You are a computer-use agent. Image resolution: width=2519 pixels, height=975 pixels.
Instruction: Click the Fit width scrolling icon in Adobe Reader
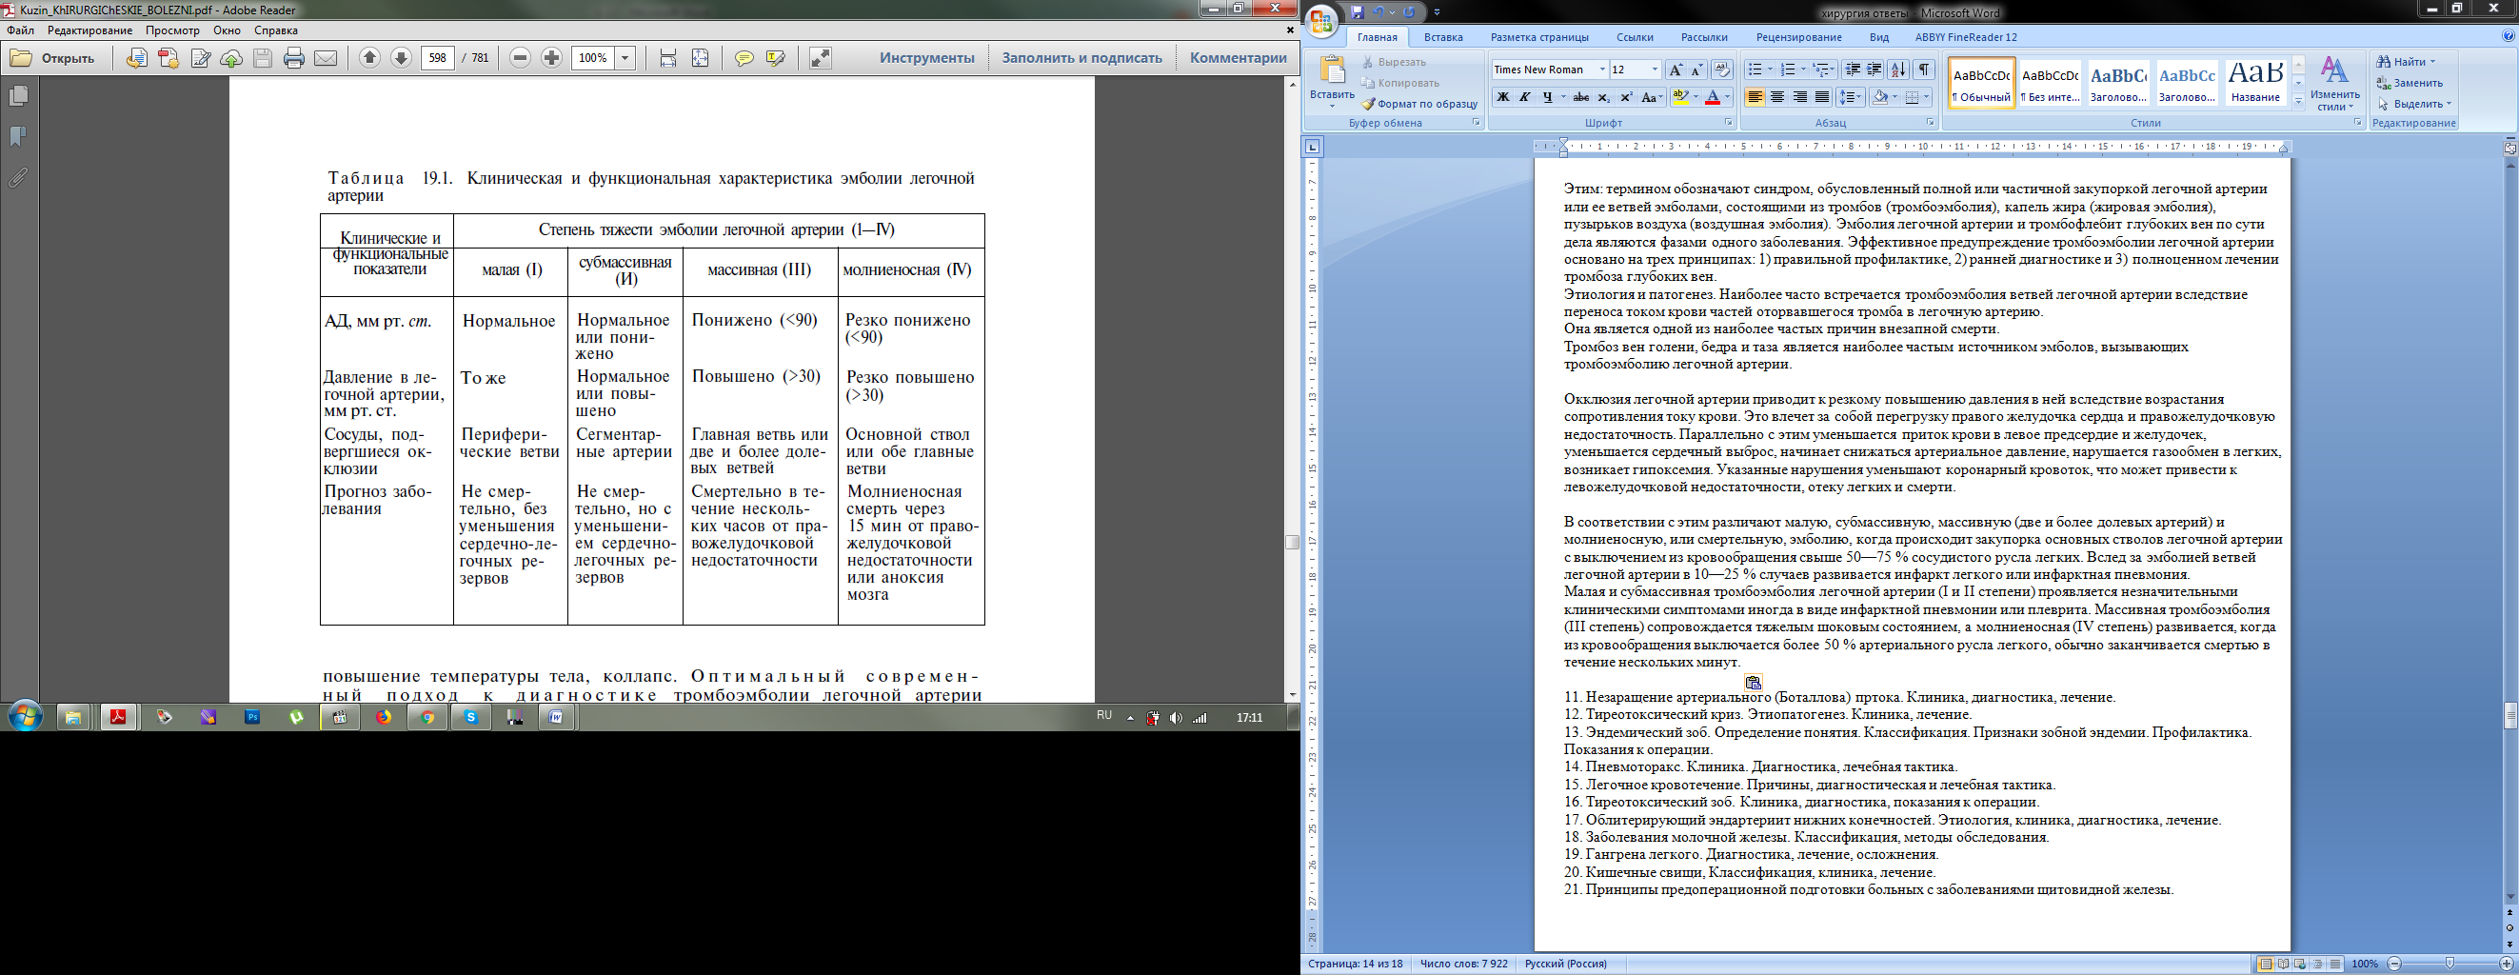[668, 59]
